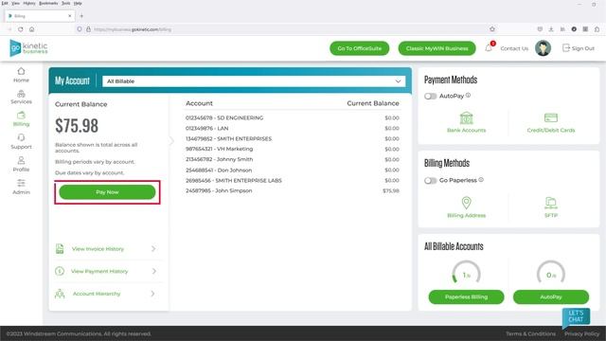Open the Support sidebar section

pos(21,141)
